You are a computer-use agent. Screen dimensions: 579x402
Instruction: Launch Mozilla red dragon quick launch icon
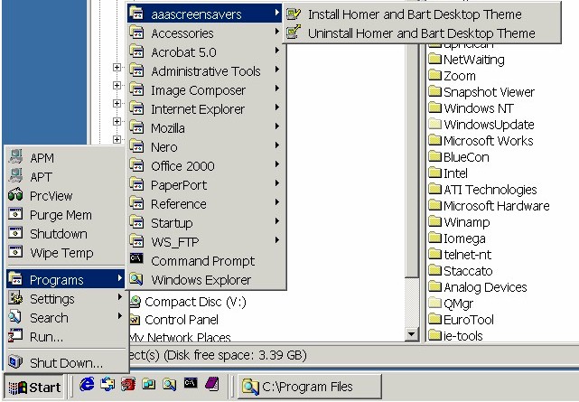click(128, 385)
